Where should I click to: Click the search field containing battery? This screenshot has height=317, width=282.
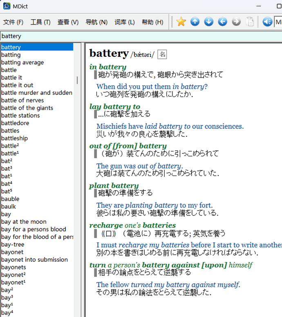pos(141,36)
